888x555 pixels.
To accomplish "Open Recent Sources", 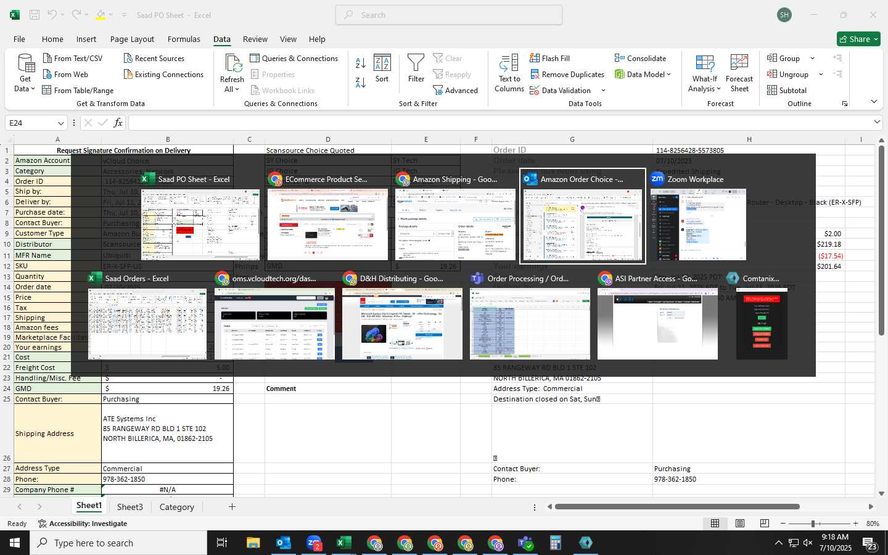I will click(x=154, y=58).
